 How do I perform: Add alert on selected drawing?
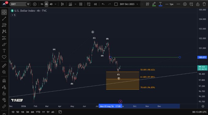[x=191, y=4]
